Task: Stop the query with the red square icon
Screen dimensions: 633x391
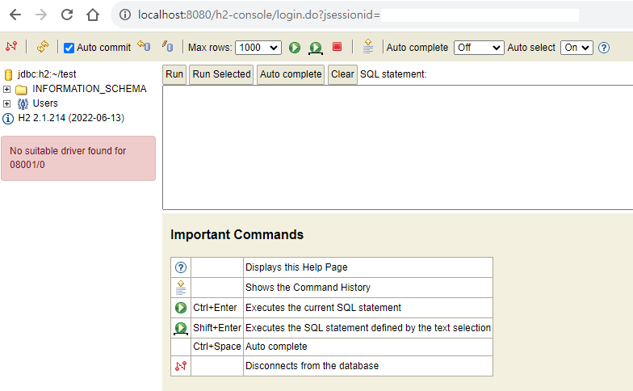Action: (337, 47)
